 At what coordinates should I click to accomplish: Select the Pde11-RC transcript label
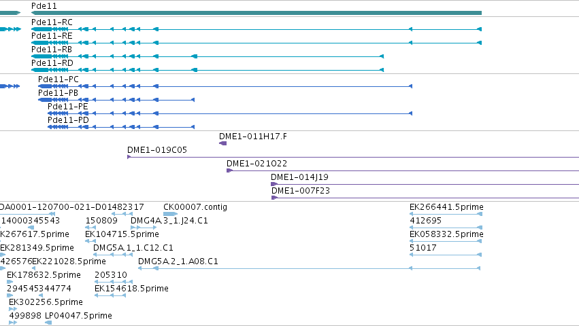(x=52, y=22)
